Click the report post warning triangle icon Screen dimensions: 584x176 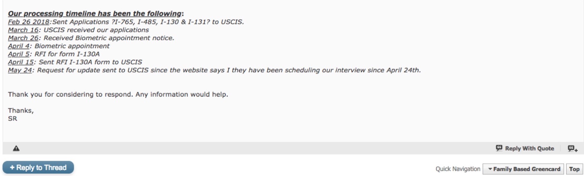pos(16,148)
